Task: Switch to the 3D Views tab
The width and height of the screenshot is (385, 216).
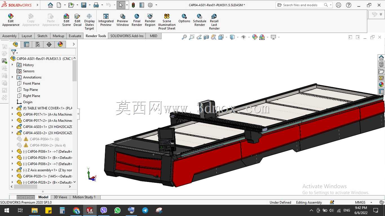Action: [x=60, y=197]
